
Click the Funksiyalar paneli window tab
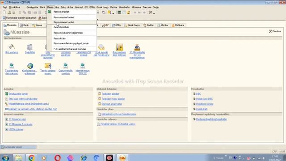18,147
